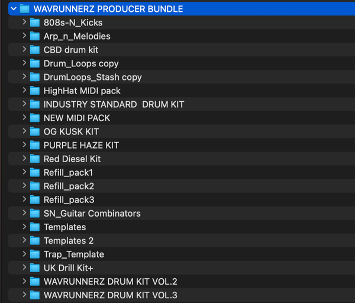Expand the PURPLE HAZE KIT chevron

pyautogui.click(x=24, y=145)
